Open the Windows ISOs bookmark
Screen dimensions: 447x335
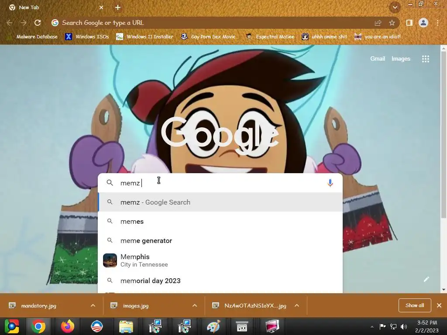click(x=87, y=37)
